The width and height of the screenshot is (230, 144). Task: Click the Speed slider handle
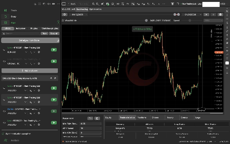[190, 20]
